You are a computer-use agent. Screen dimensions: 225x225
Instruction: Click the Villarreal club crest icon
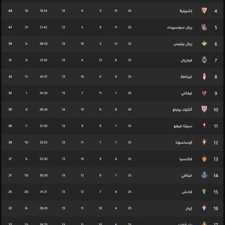pos(204,60)
